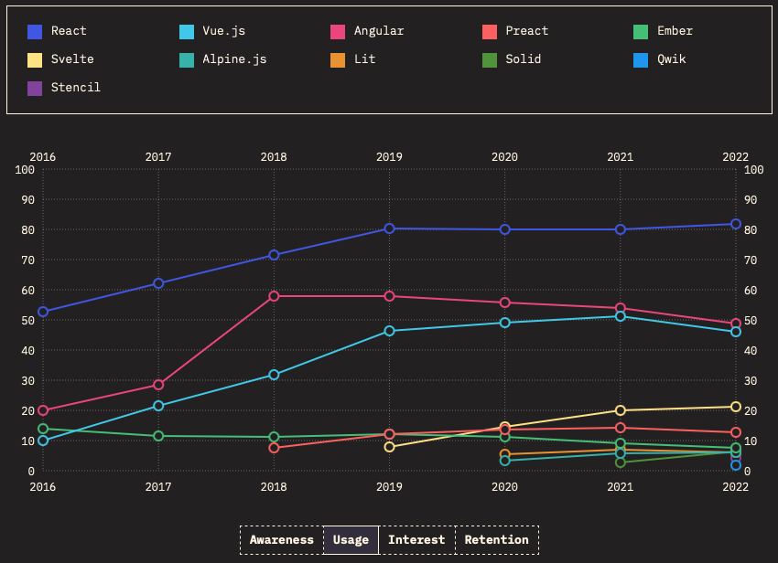778x563 pixels.
Task: Click the Lit orange legend swatch
Action: click(338, 60)
